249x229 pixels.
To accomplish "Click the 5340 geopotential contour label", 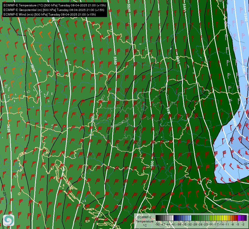I will tap(245, 17).
